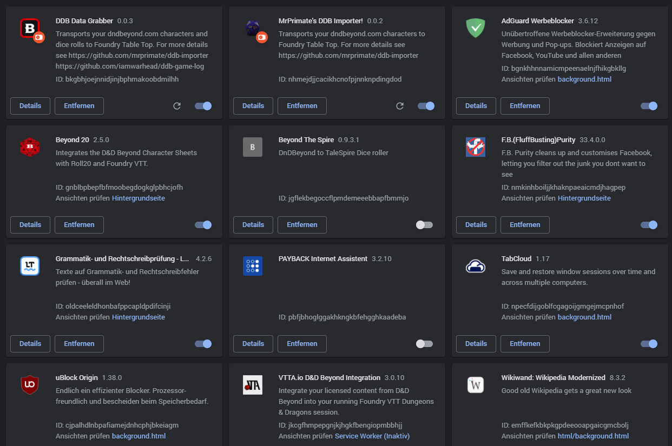Open Wikiwand html/background.html link
The width and height of the screenshot is (672, 446).
click(x=593, y=436)
